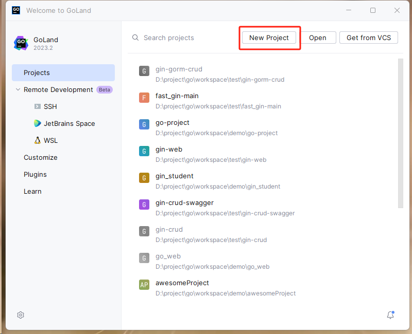
Task: Click the go_web project icon
Action: pyautogui.click(x=144, y=258)
